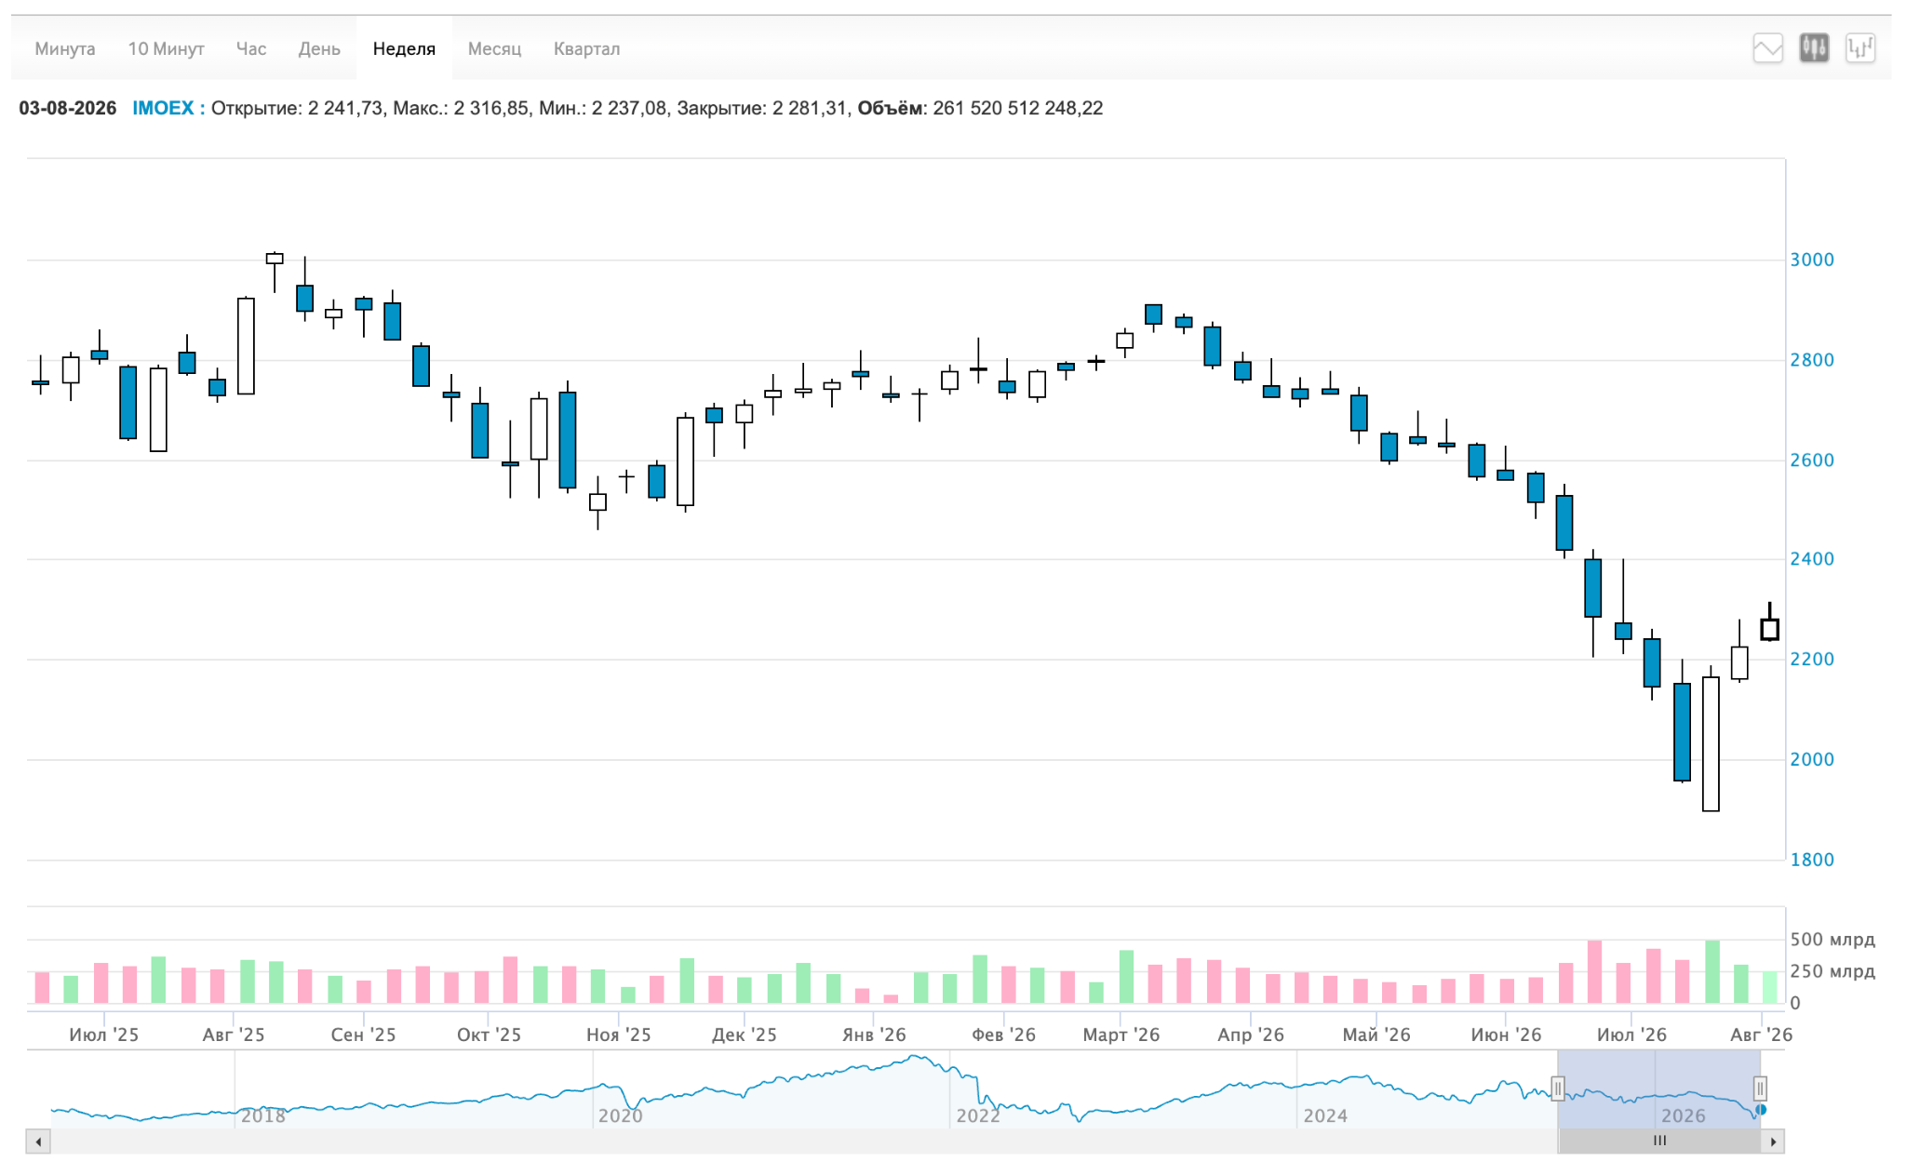Image resolution: width=1906 pixels, height=1175 pixels.
Task: Click the Апр '26 date axis label
Action: [1251, 1035]
